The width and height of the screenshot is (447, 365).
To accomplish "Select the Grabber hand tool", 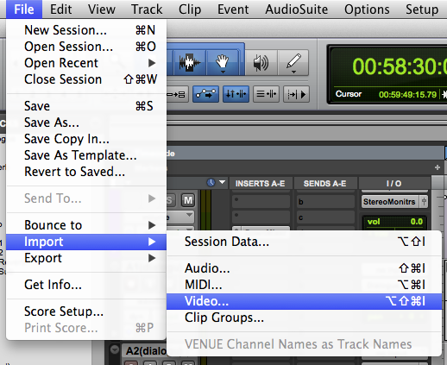I will click(223, 62).
